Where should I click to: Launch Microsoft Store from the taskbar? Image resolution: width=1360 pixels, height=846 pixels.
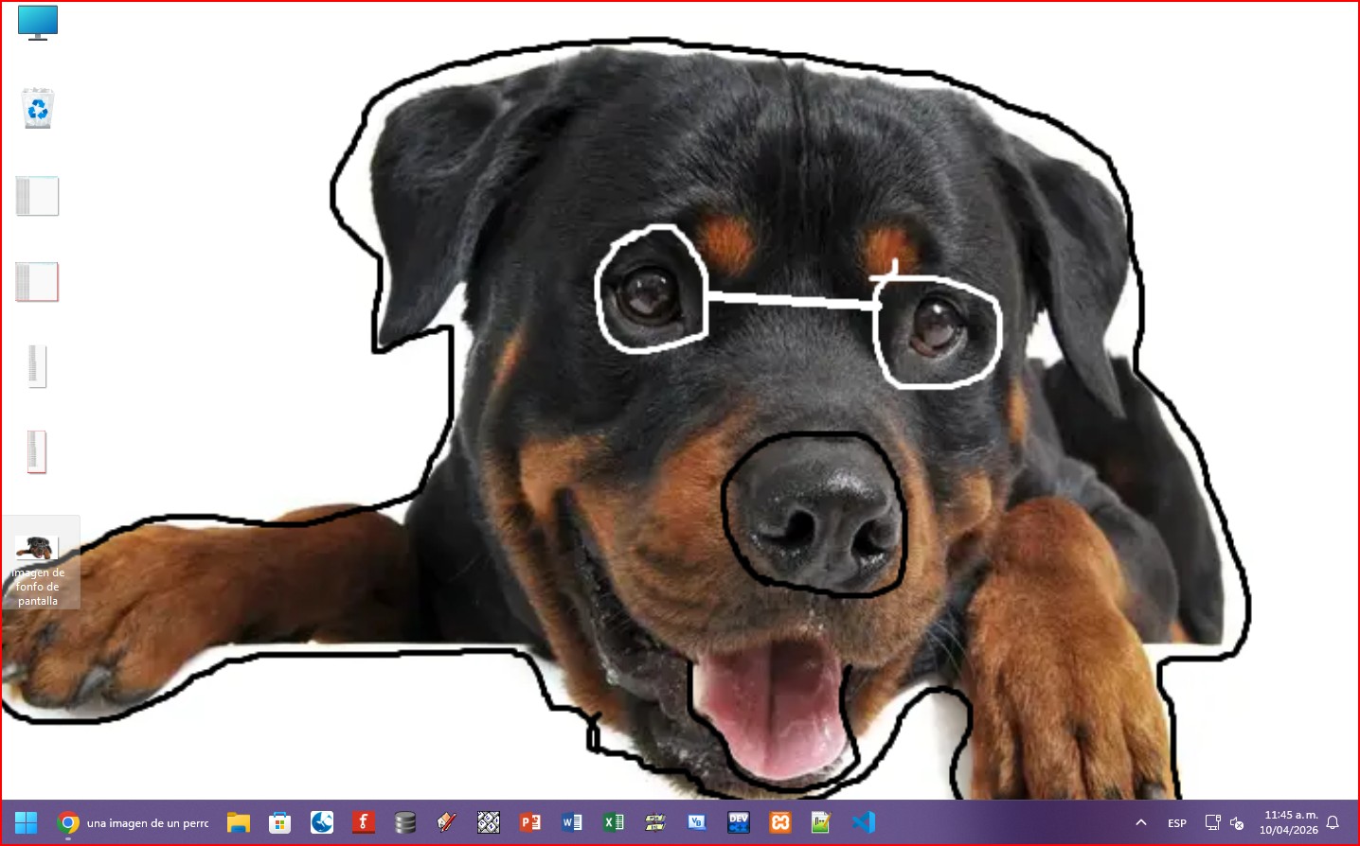click(x=279, y=822)
